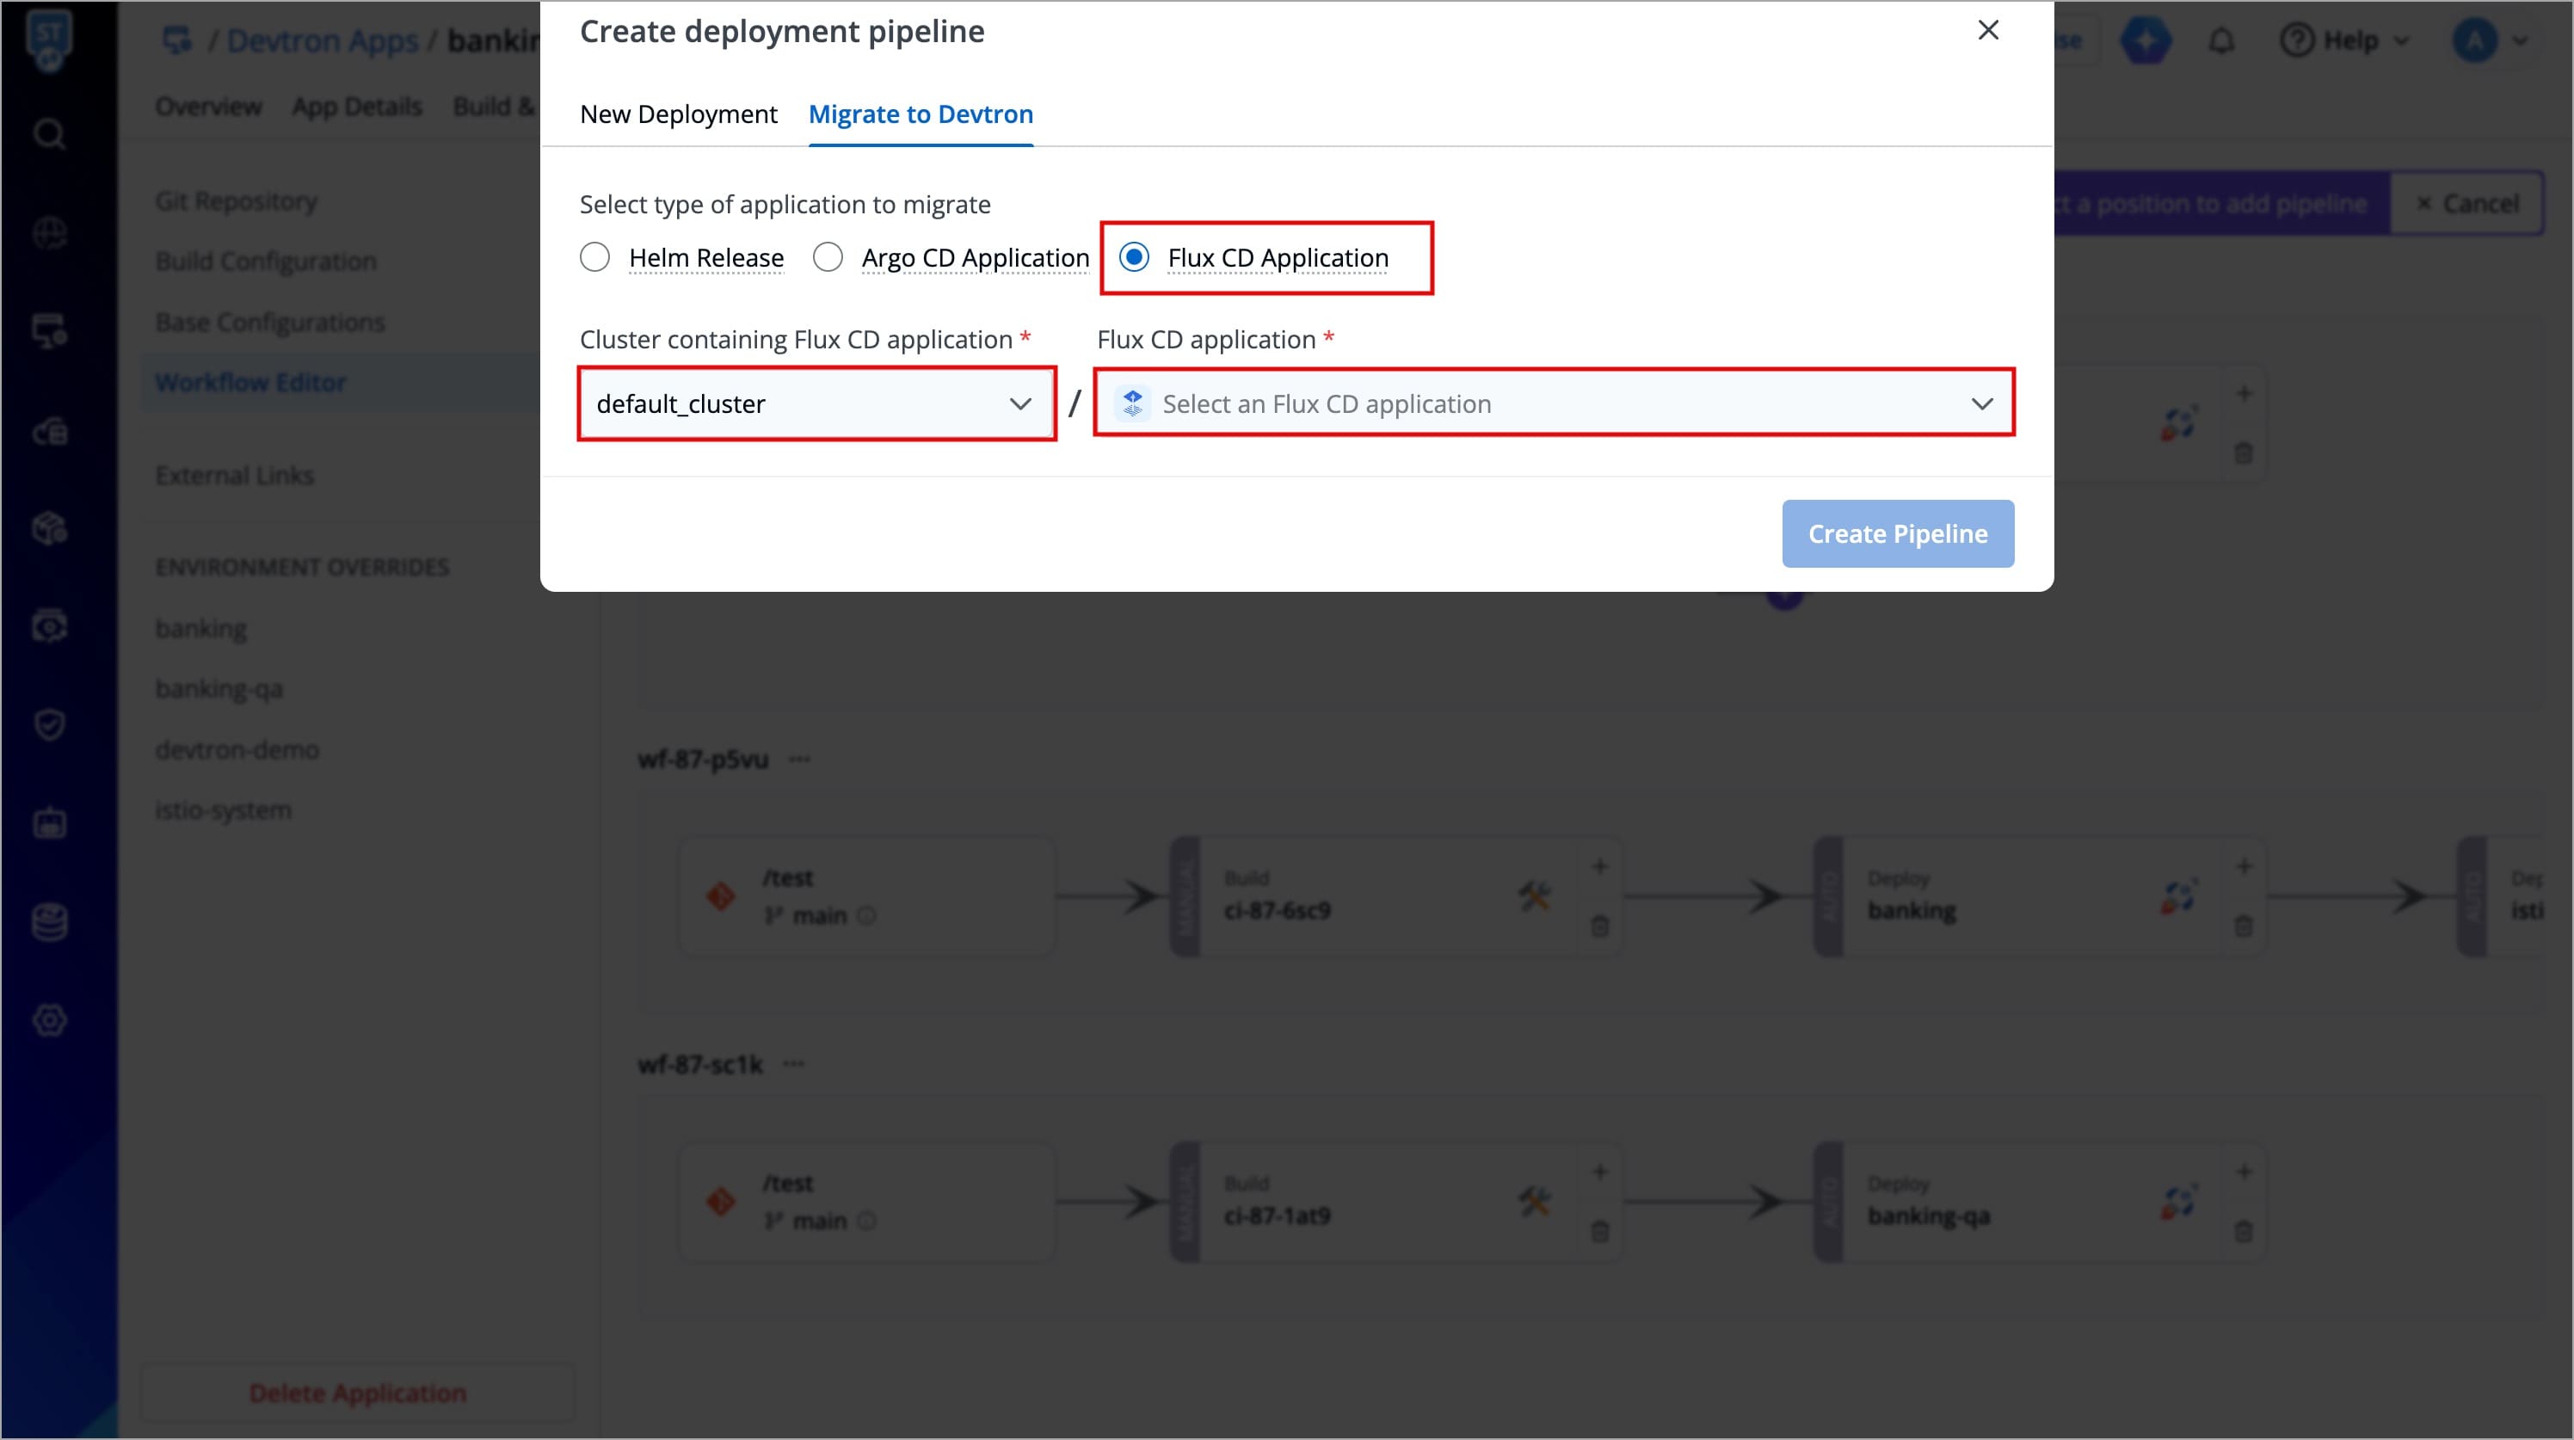The height and width of the screenshot is (1440, 2574).
Task: Switch to the New Deployment tab
Action: click(x=677, y=114)
